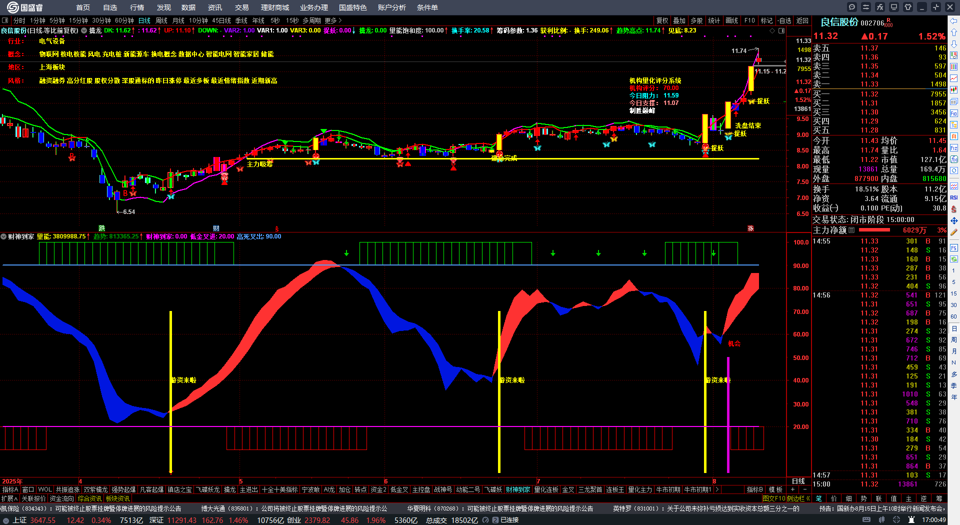Open the 标记 mark dropdown

(x=766, y=20)
